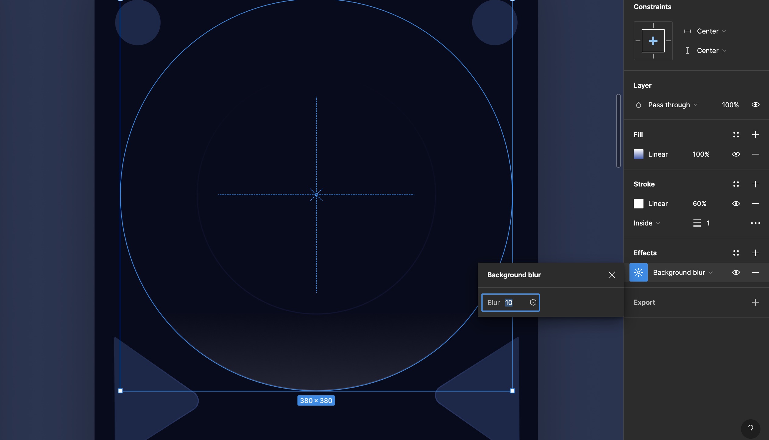Remove the Background blur effect
This screenshot has height=440, width=769.
pyautogui.click(x=756, y=272)
